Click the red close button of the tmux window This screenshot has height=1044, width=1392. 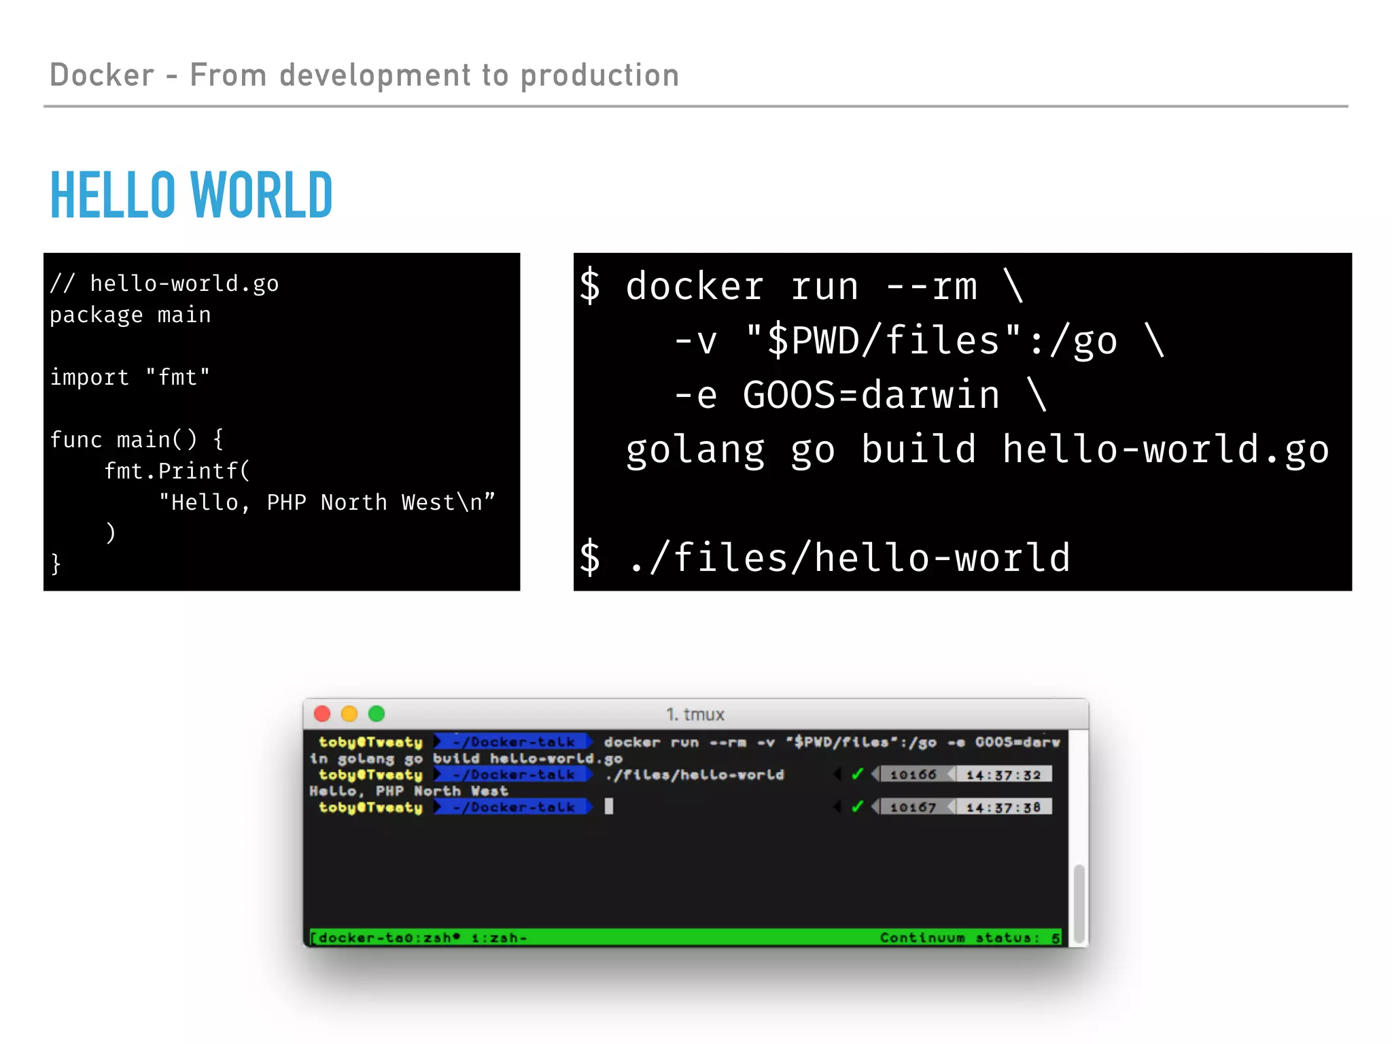coord(322,714)
